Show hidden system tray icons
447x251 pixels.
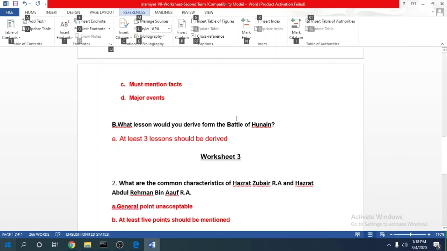click(x=389, y=245)
